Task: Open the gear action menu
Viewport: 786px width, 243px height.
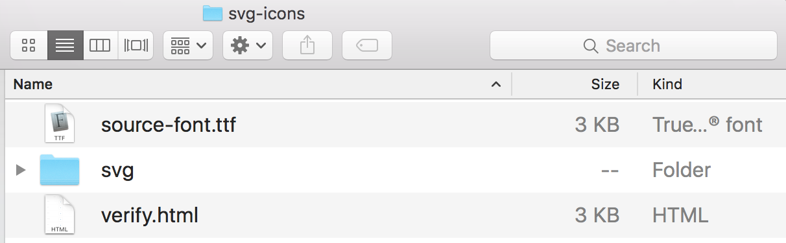Action: 248,45
